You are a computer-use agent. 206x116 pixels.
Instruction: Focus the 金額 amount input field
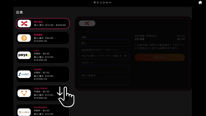click(104, 43)
